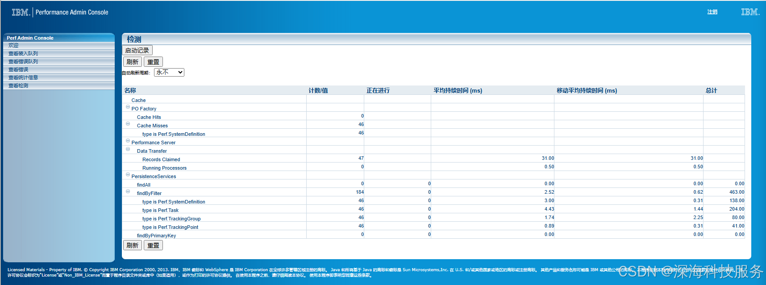Select Perf.SystemDefinition under findByFilter
The height and width of the screenshot is (285, 766).
174,202
